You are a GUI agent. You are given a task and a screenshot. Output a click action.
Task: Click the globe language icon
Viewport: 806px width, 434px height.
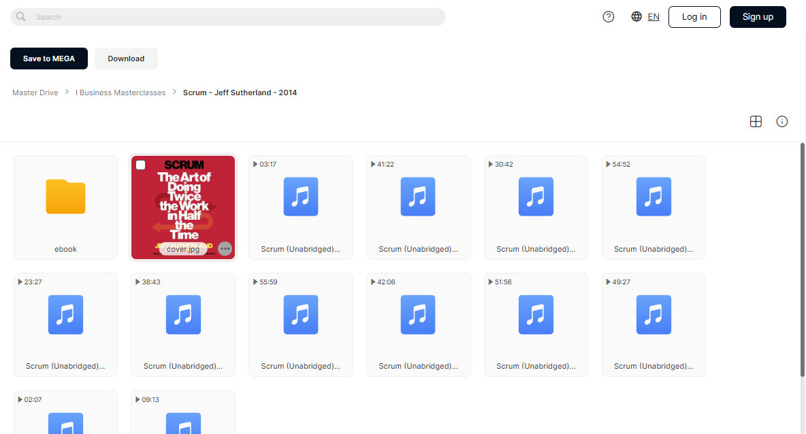636,16
